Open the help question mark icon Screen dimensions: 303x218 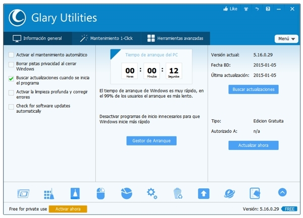point(268,9)
